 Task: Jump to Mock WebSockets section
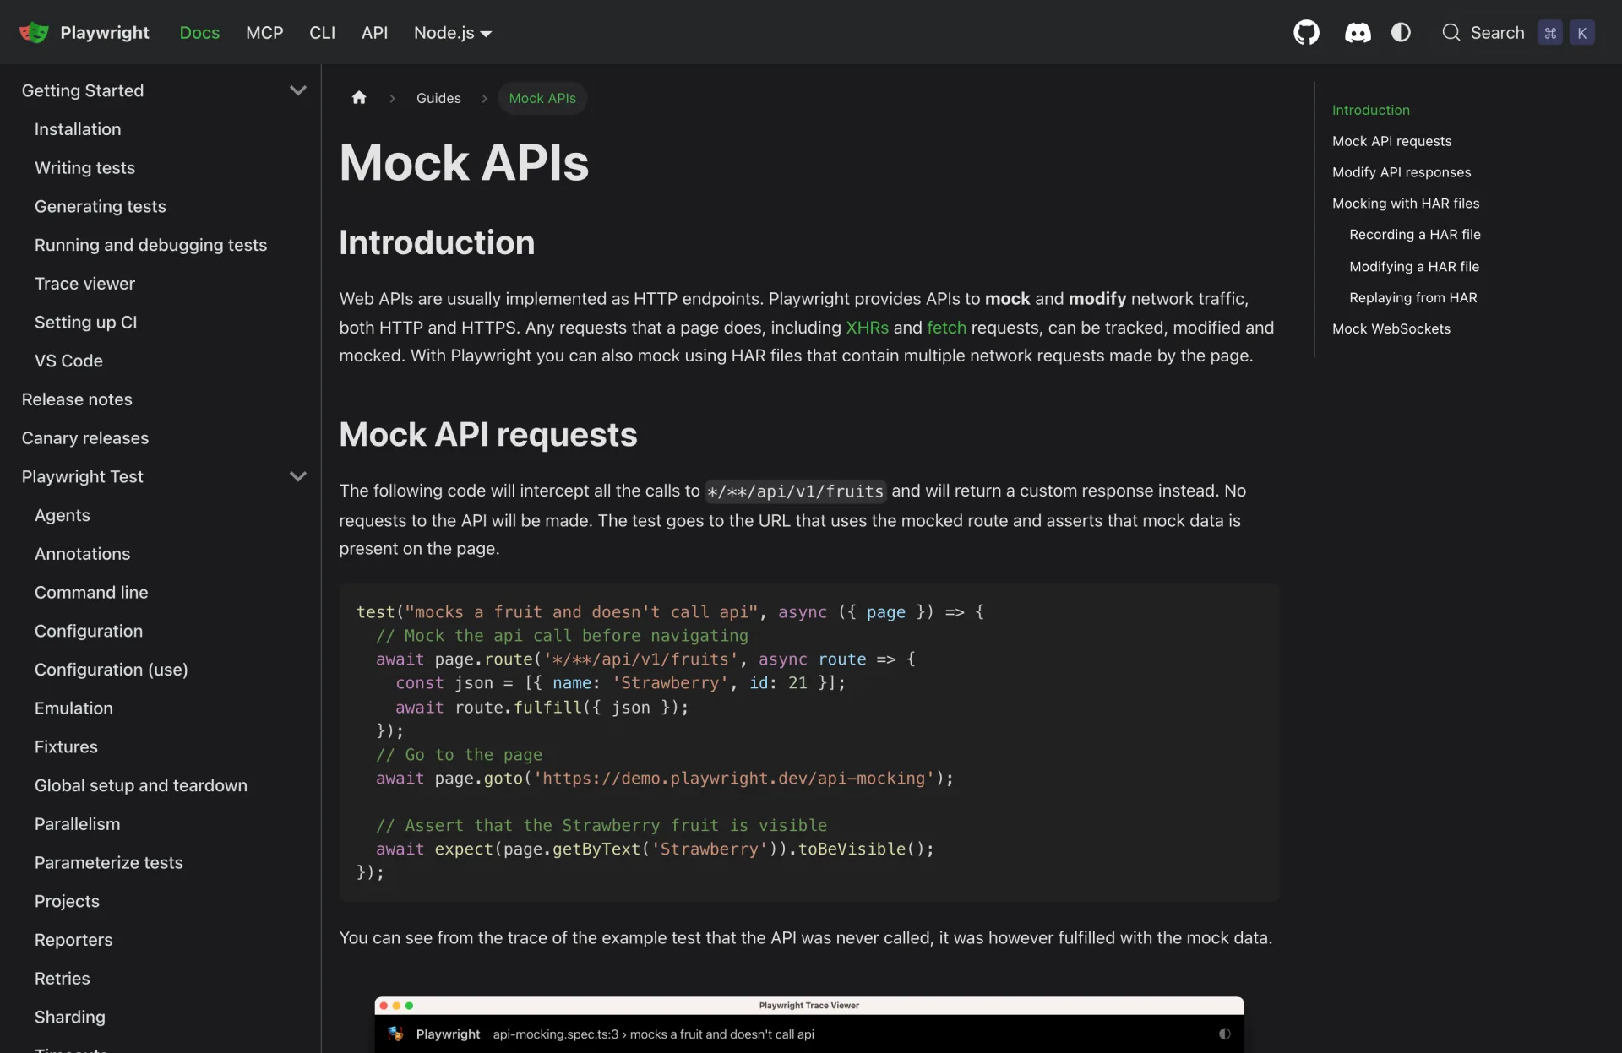point(1391,329)
